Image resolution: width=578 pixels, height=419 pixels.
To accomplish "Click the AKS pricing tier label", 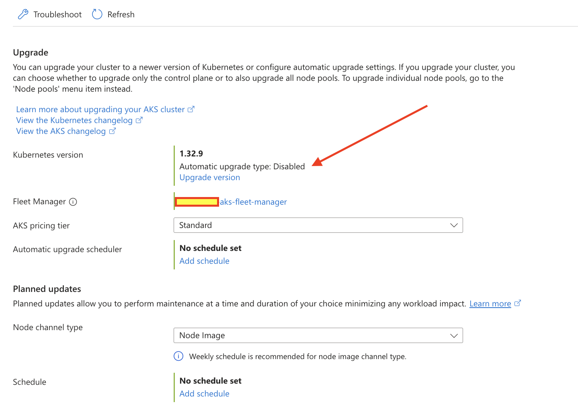I will coord(41,226).
